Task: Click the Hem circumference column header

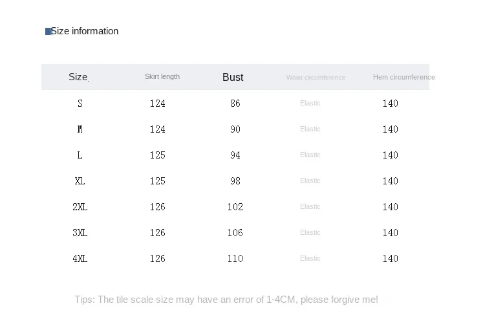Action: (403, 77)
